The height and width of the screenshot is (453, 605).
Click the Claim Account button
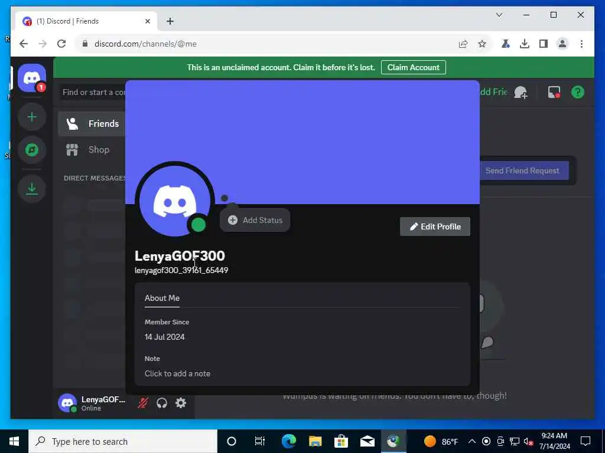pos(413,67)
